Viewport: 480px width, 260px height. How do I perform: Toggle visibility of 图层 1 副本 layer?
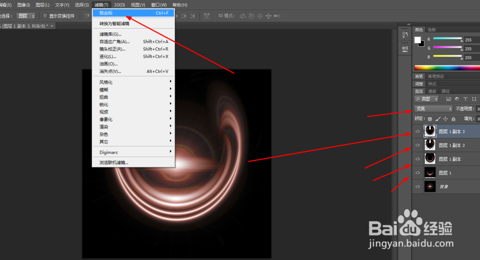coord(418,159)
